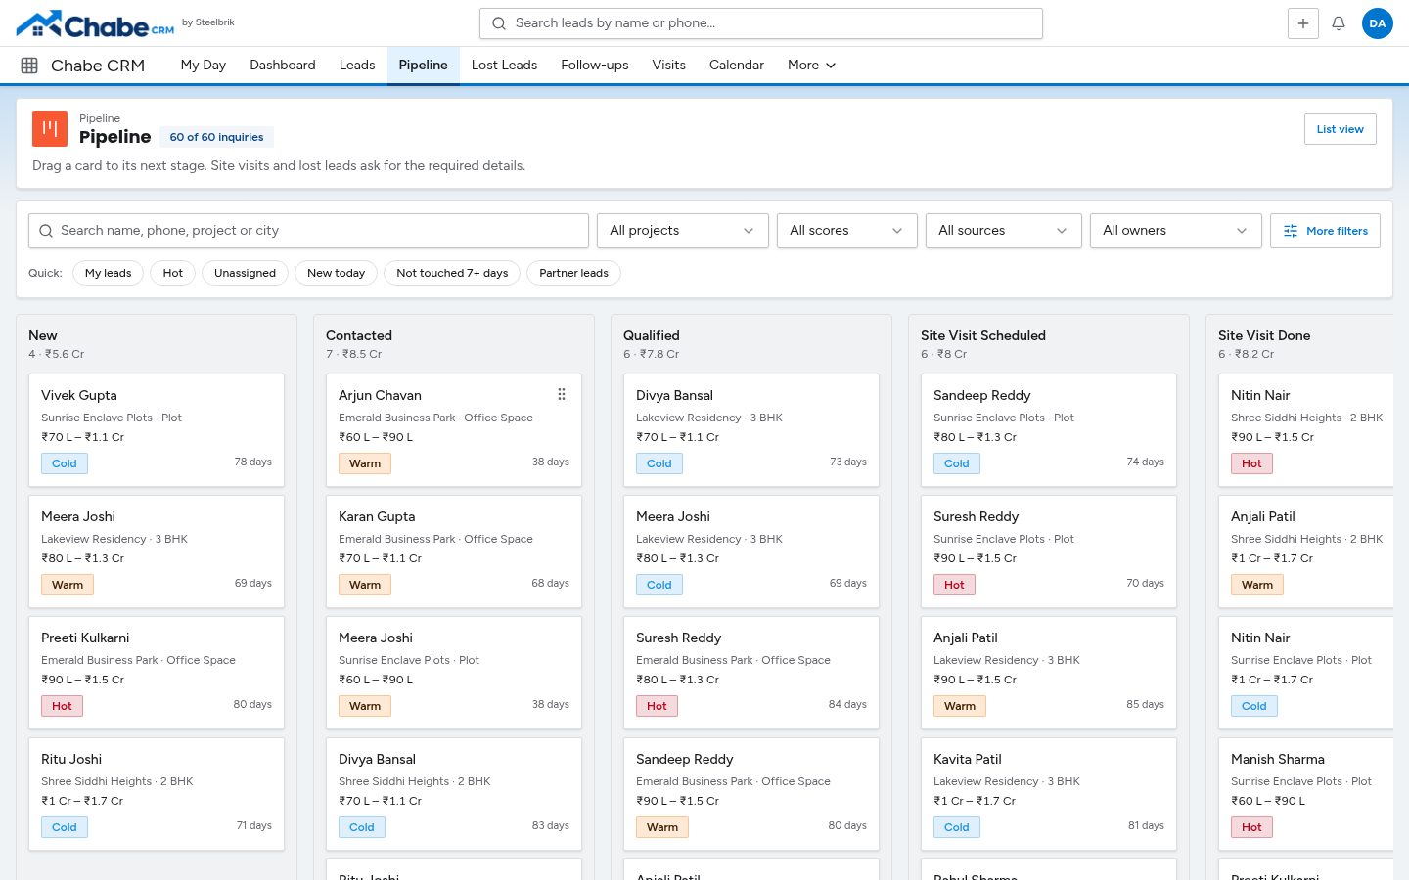Image resolution: width=1409 pixels, height=880 pixels.
Task: Click the orange Pipeline board icon
Action: [50, 129]
